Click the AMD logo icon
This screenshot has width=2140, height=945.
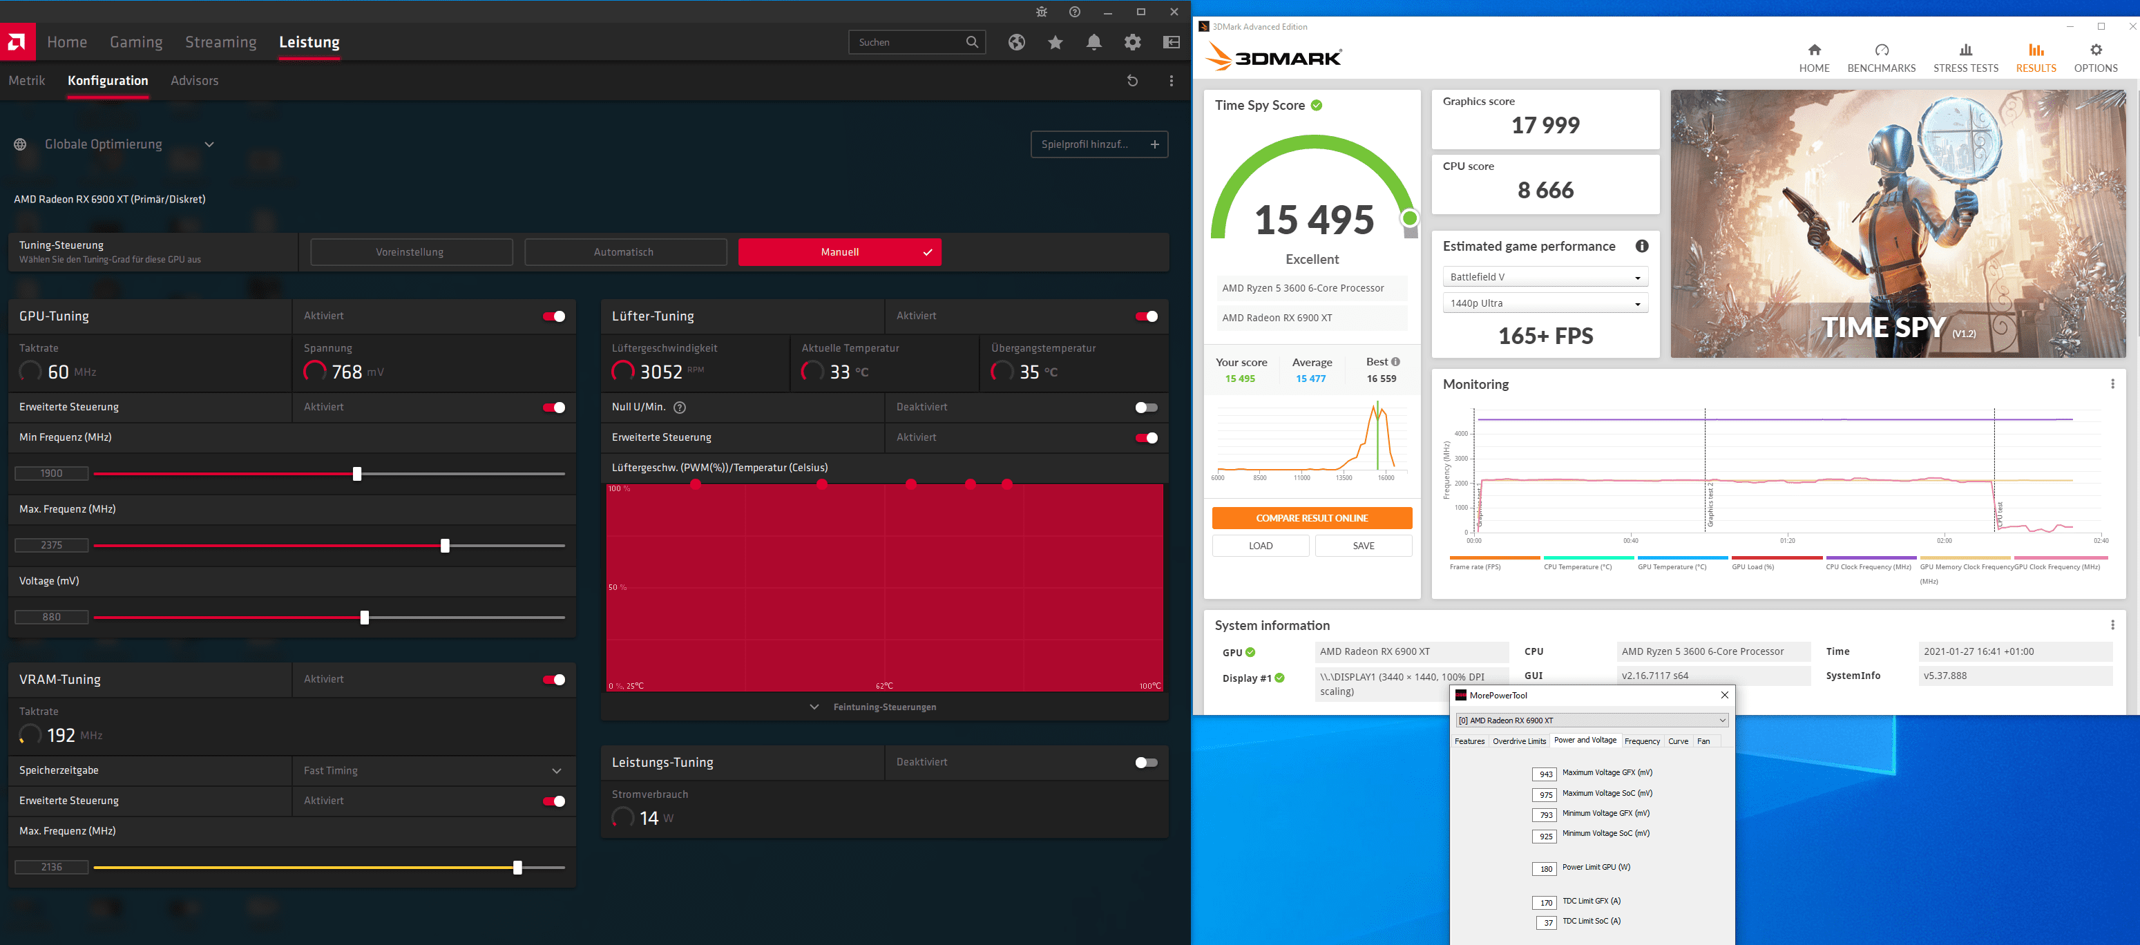point(17,41)
